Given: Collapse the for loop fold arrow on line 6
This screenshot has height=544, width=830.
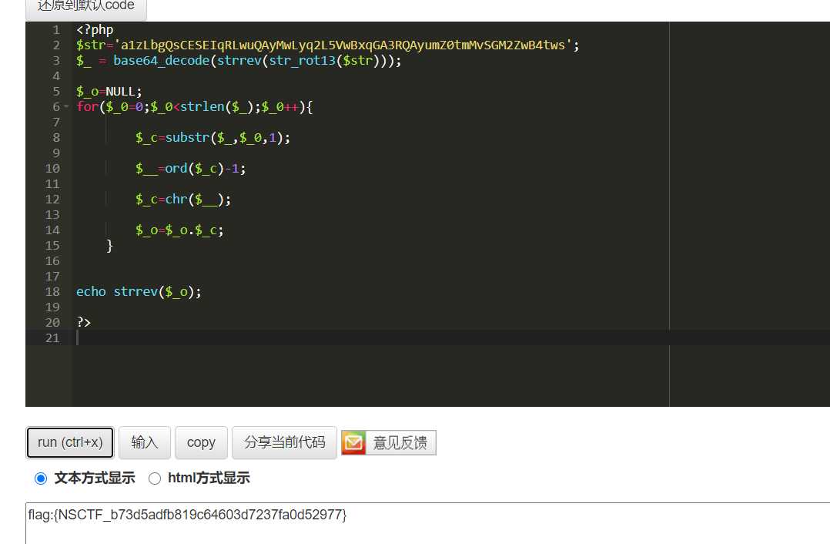Looking at the screenshot, I should tap(67, 107).
